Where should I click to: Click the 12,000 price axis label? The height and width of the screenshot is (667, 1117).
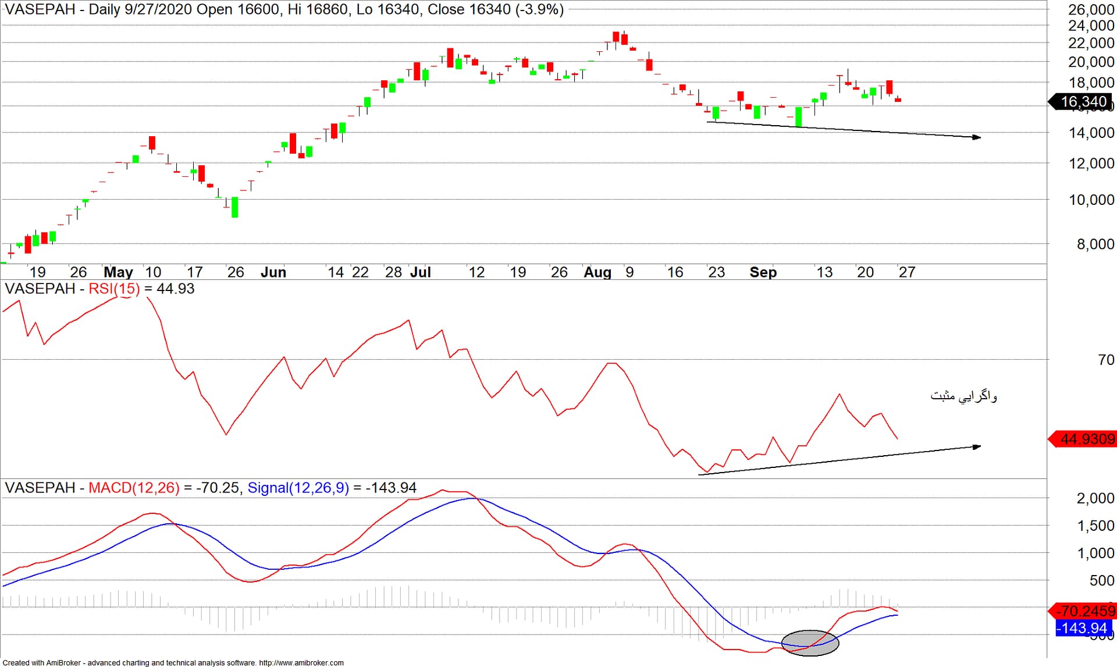click(x=1091, y=164)
